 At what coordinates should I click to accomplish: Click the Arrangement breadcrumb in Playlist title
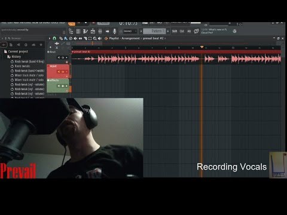pos(130,38)
